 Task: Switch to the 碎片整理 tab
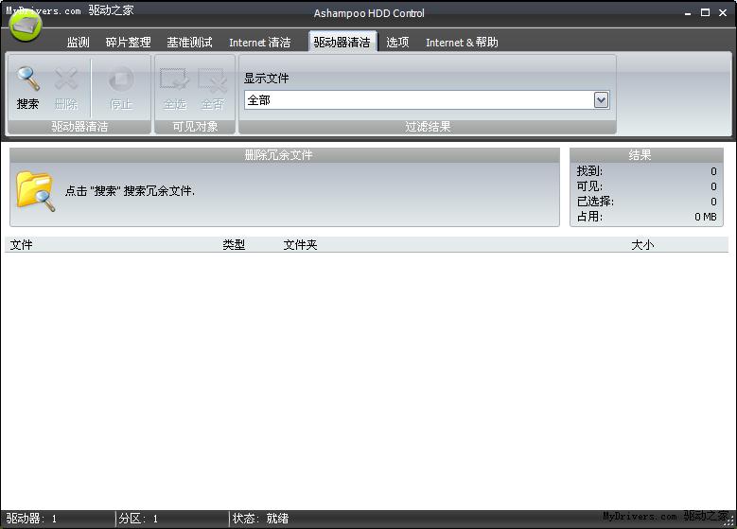pyautogui.click(x=129, y=43)
